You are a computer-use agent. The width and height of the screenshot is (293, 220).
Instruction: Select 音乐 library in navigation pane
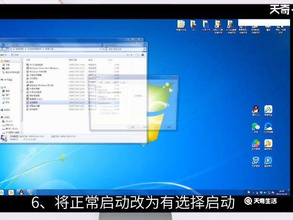[6, 102]
